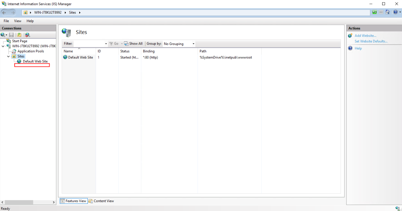402x211 pixels.
Task: Click WIN-J78KU2T8992 in address breadcrumb
Action: pyautogui.click(x=48, y=13)
